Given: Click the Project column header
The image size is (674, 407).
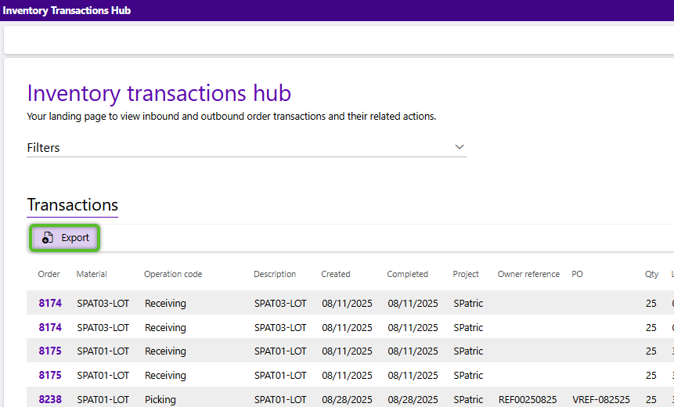Looking at the screenshot, I should coord(466,274).
